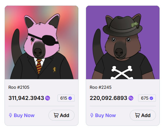Click Buy Now for Roo #2105
This screenshot has width=164, height=130.
(x=22, y=115)
